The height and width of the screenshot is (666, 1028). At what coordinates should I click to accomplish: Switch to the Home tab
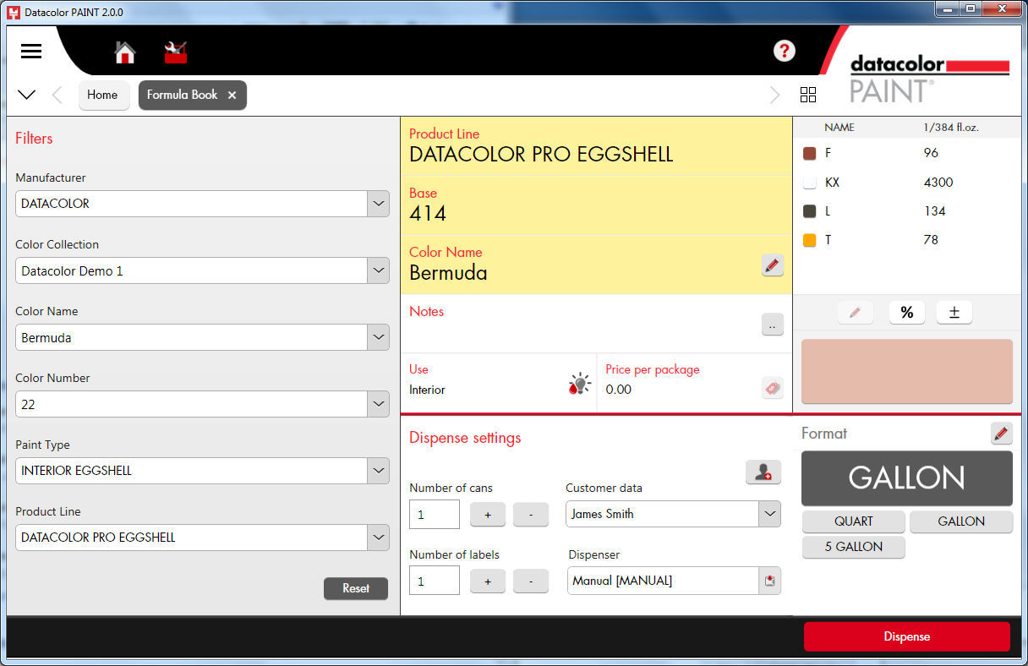pyautogui.click(x=102, y=95)
